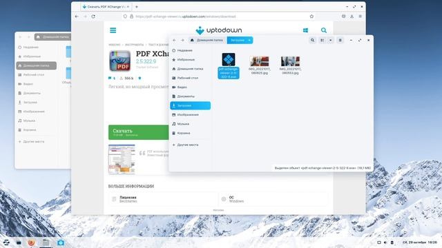Select Недавние in back file manager
Image resolution: width=442 pixels, height=248 pixels.
coord(37,48)
